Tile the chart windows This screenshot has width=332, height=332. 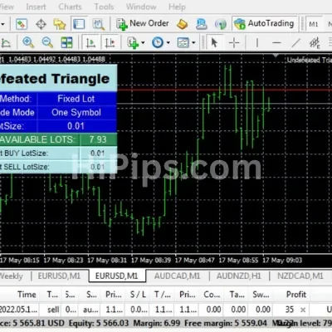tap(66, 42)
